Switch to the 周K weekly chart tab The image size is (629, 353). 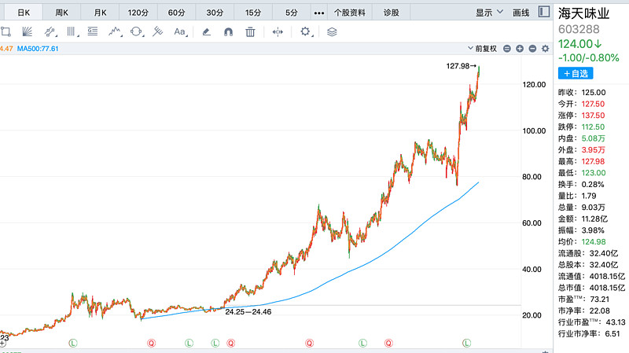point(61,13)
